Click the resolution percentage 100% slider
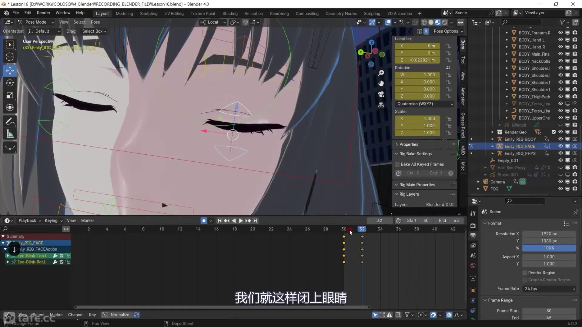The image size is (582, 327). 549,248
